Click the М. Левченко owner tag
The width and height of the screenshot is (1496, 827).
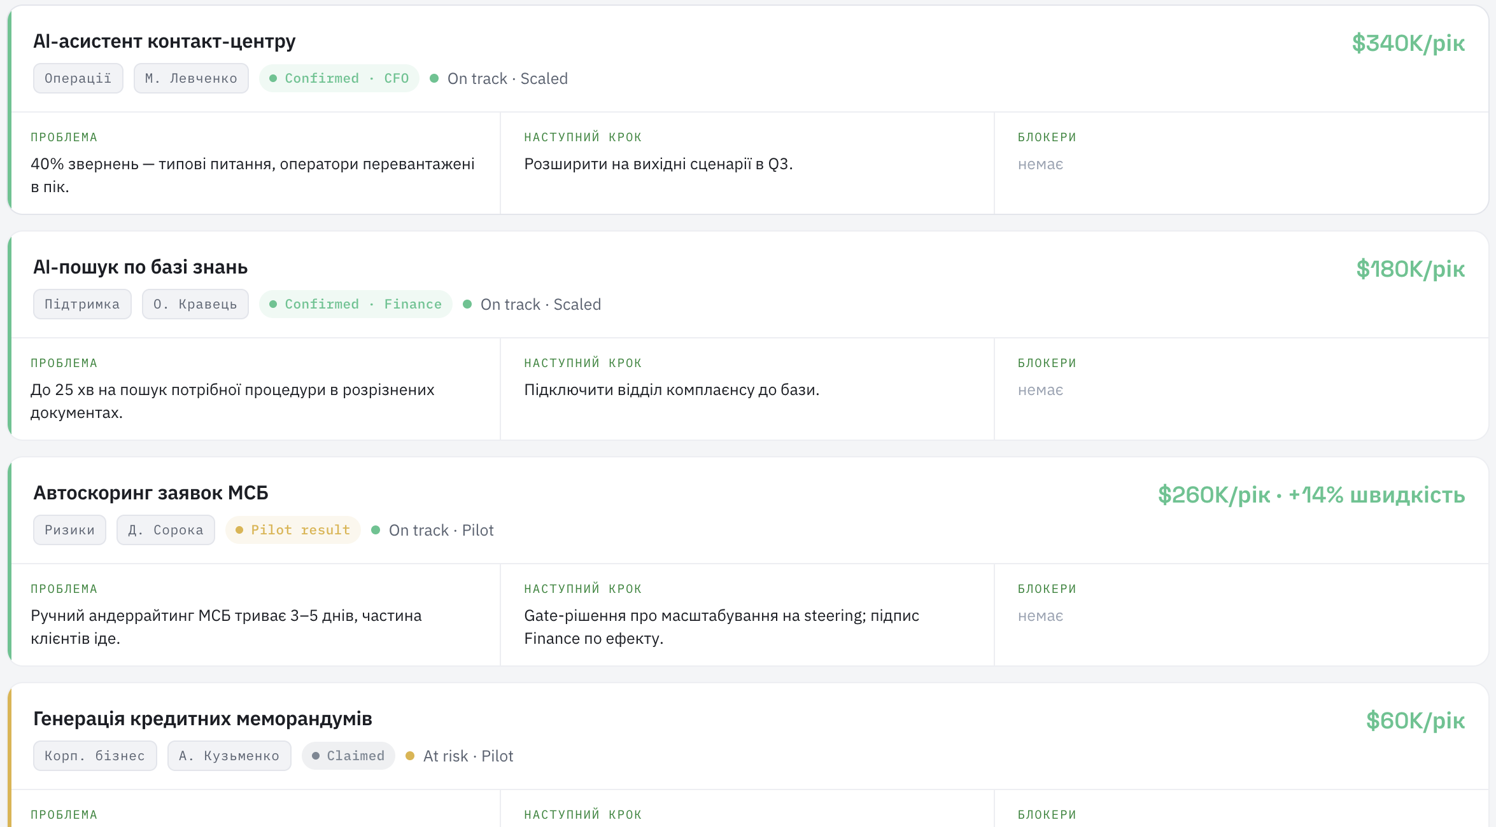(191, 78)
